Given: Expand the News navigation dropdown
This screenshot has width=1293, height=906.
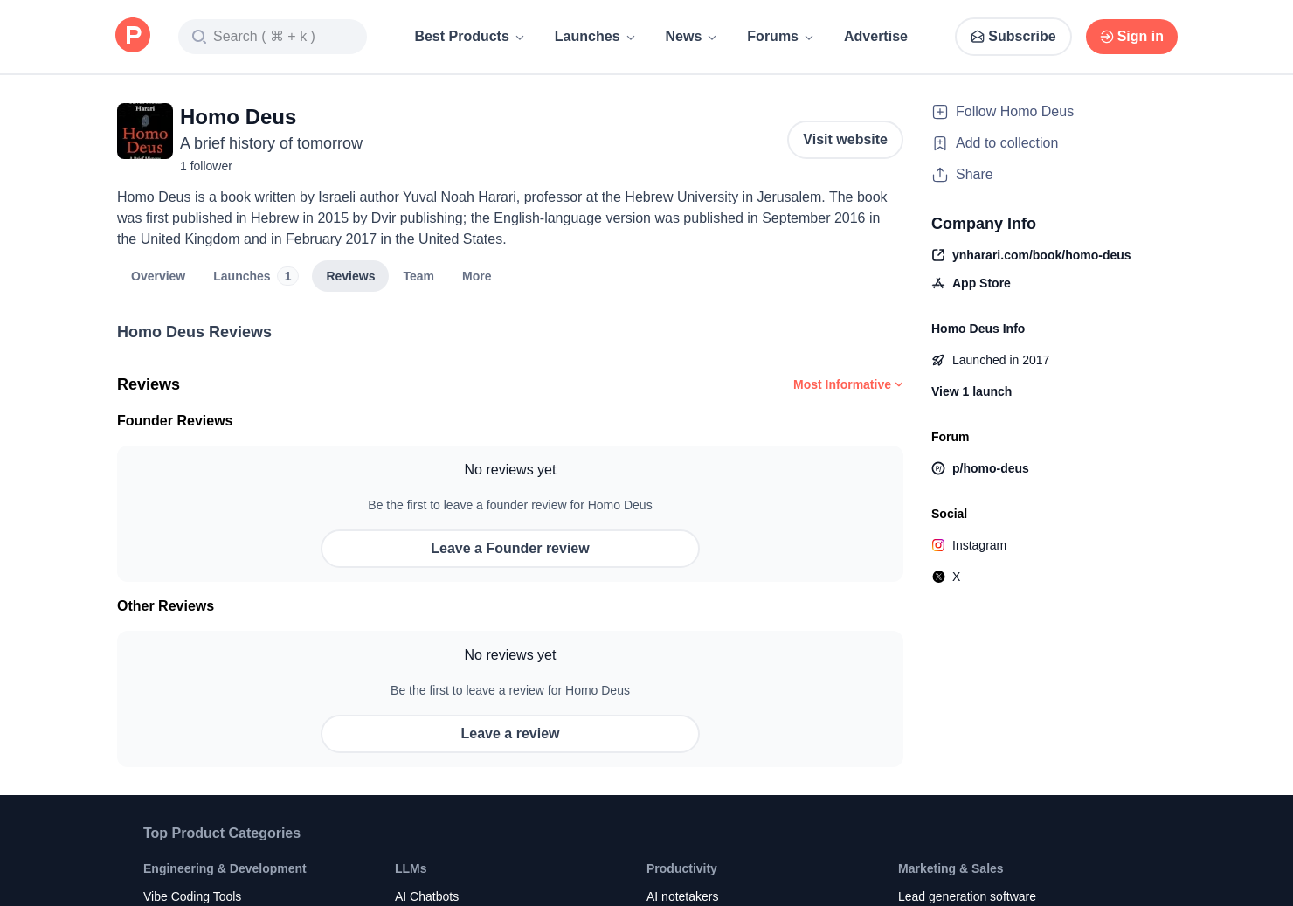Looking at the screenshot, I should pyautogui.click(x=690, y=37).
